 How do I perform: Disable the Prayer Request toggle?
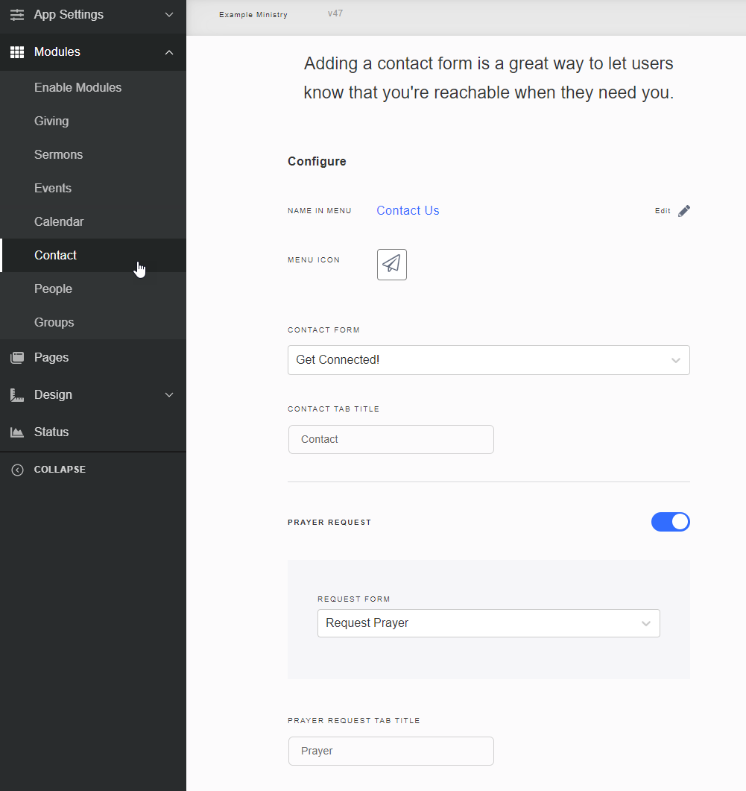pyautogui.click(x=670, y=522)
